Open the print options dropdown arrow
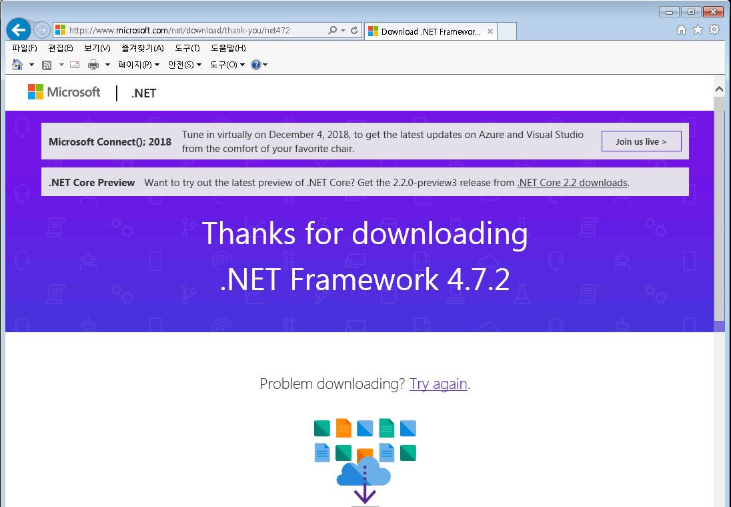This screenshot has width=731, height=507. pyautogui.click(x=107, y=65)
